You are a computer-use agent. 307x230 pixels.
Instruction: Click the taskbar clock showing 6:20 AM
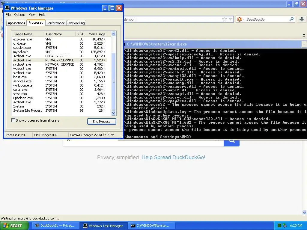click(x=296, y=226)
